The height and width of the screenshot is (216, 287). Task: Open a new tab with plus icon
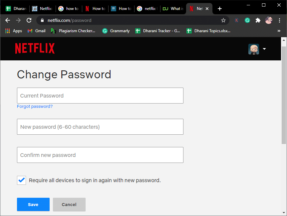(220, 9)
